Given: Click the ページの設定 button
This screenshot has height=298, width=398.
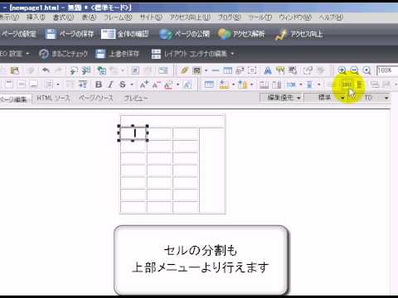Looking at the screenshot, I should pyautogui.click(x=18, y=34).
